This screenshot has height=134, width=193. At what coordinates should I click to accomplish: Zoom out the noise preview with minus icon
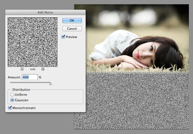pyautogui.click(x=22, y=69)
